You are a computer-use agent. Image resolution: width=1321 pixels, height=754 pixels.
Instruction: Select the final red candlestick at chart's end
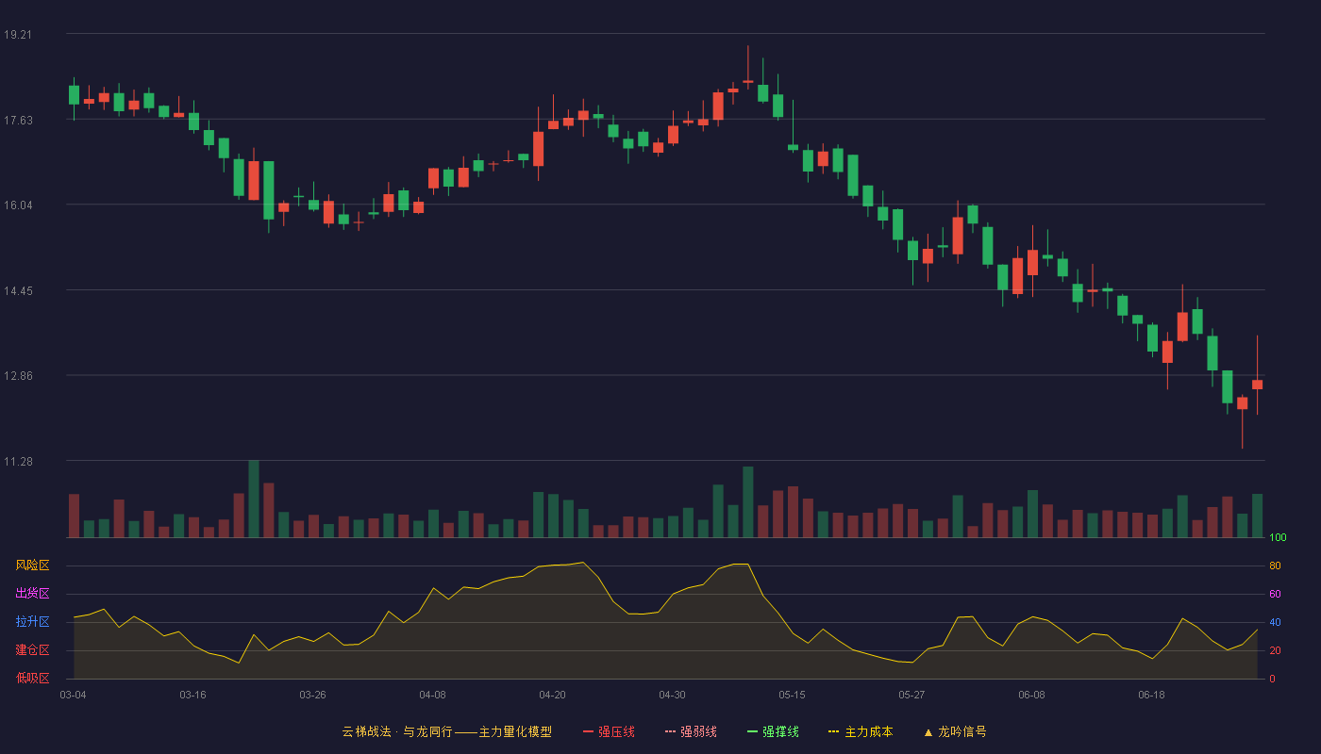point(1257,375)
